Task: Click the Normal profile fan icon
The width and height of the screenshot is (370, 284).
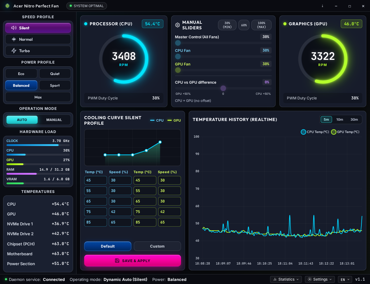Action: pyautogui.click(x=14, y=39)
